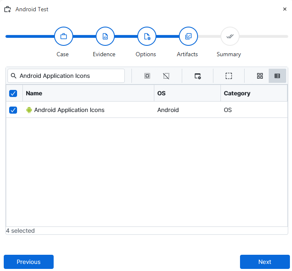Click the Artifacts step icon

(188, 37)
